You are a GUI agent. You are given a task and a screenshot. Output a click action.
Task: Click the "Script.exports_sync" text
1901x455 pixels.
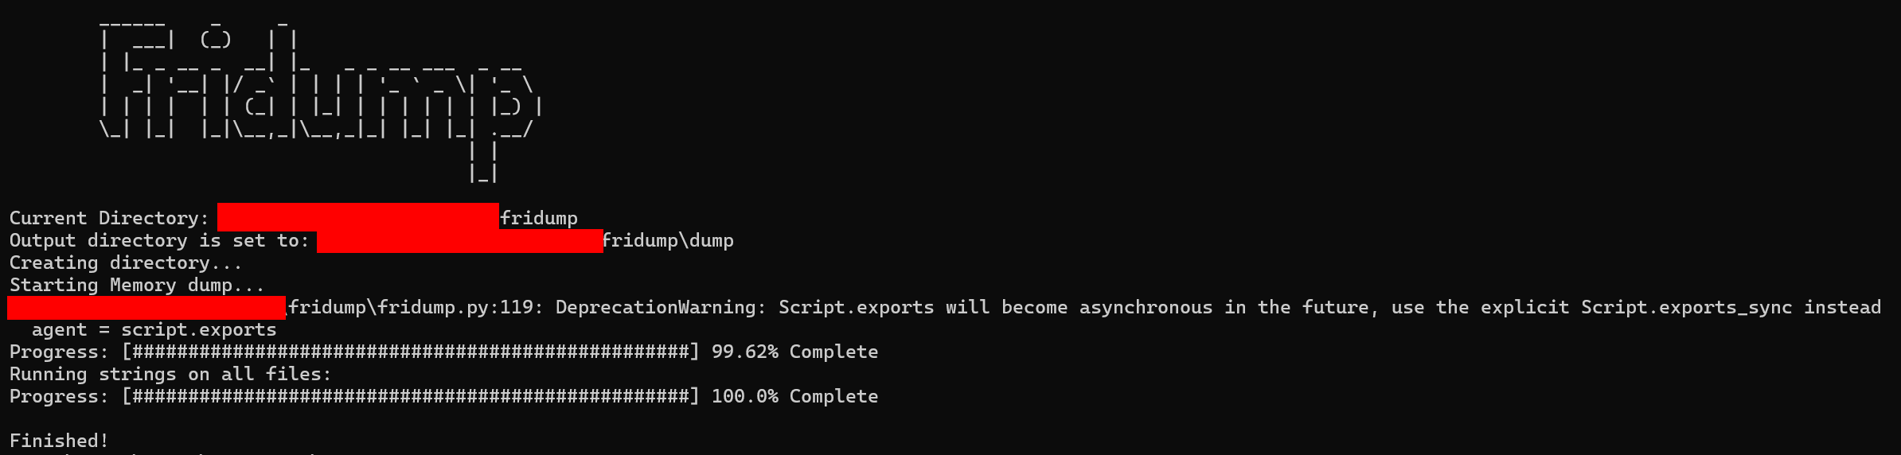click(x=1686, y=307)
